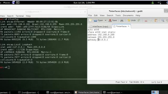The image size is (168, 94).
Task: Click the Print icon in gedit toolbar
Action: (122, 20)
